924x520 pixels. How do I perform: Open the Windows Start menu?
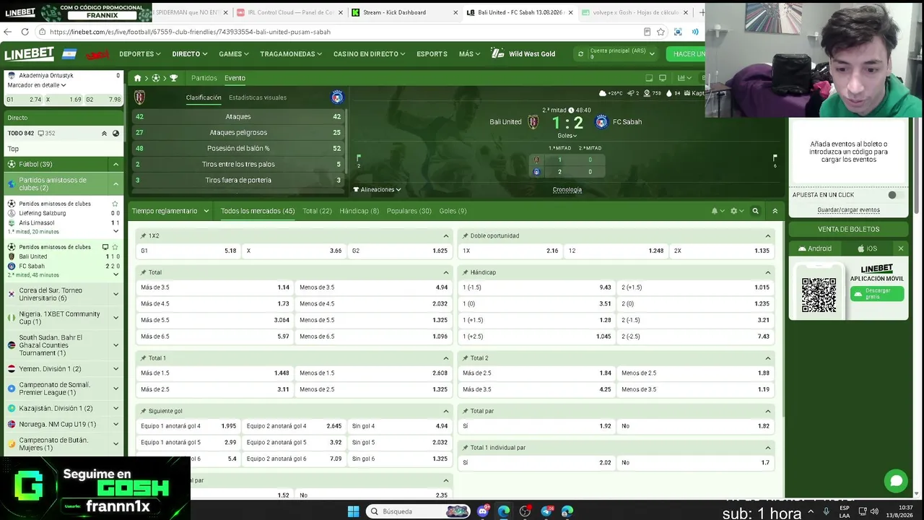[353, 511]
